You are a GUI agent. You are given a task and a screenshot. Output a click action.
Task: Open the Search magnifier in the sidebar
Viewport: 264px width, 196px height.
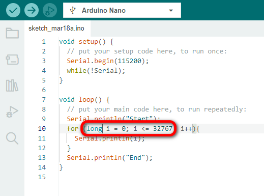[x=12, y=138]
